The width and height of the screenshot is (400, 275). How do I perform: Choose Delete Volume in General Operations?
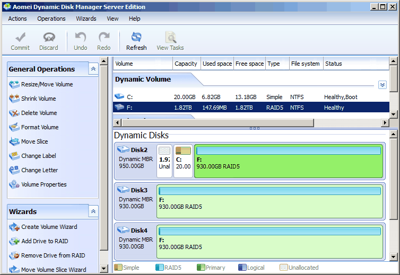click(x=39, y=113)
